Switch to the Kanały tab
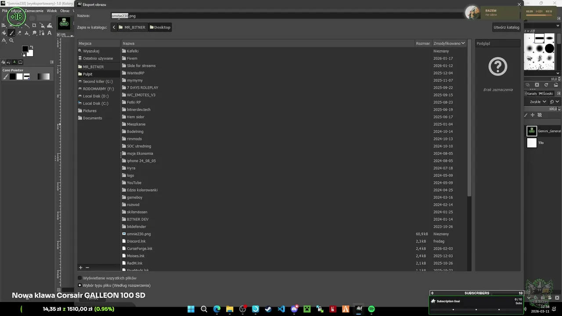The height and width of the screenshot is (316, 562). click(531, 93)
